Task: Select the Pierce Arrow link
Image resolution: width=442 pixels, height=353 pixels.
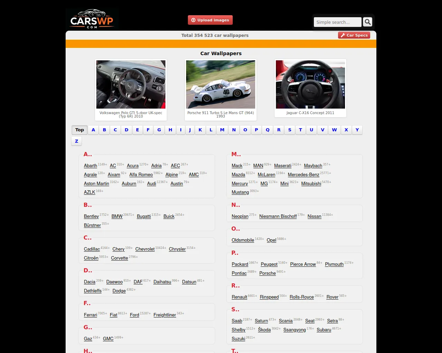Action: tap(303, 264)
